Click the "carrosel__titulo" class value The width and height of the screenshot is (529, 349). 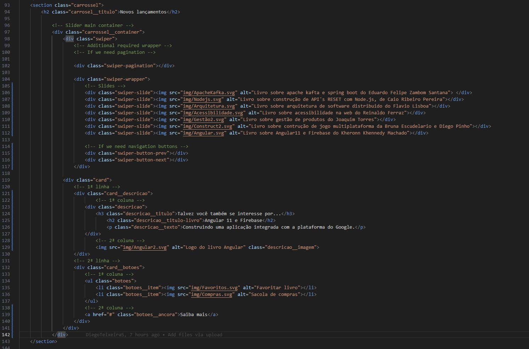[x=93, y=12]
